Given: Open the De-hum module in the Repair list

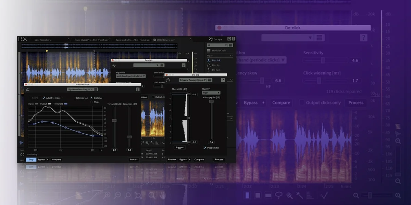Looking at the screenshot, I should [213, 70].
